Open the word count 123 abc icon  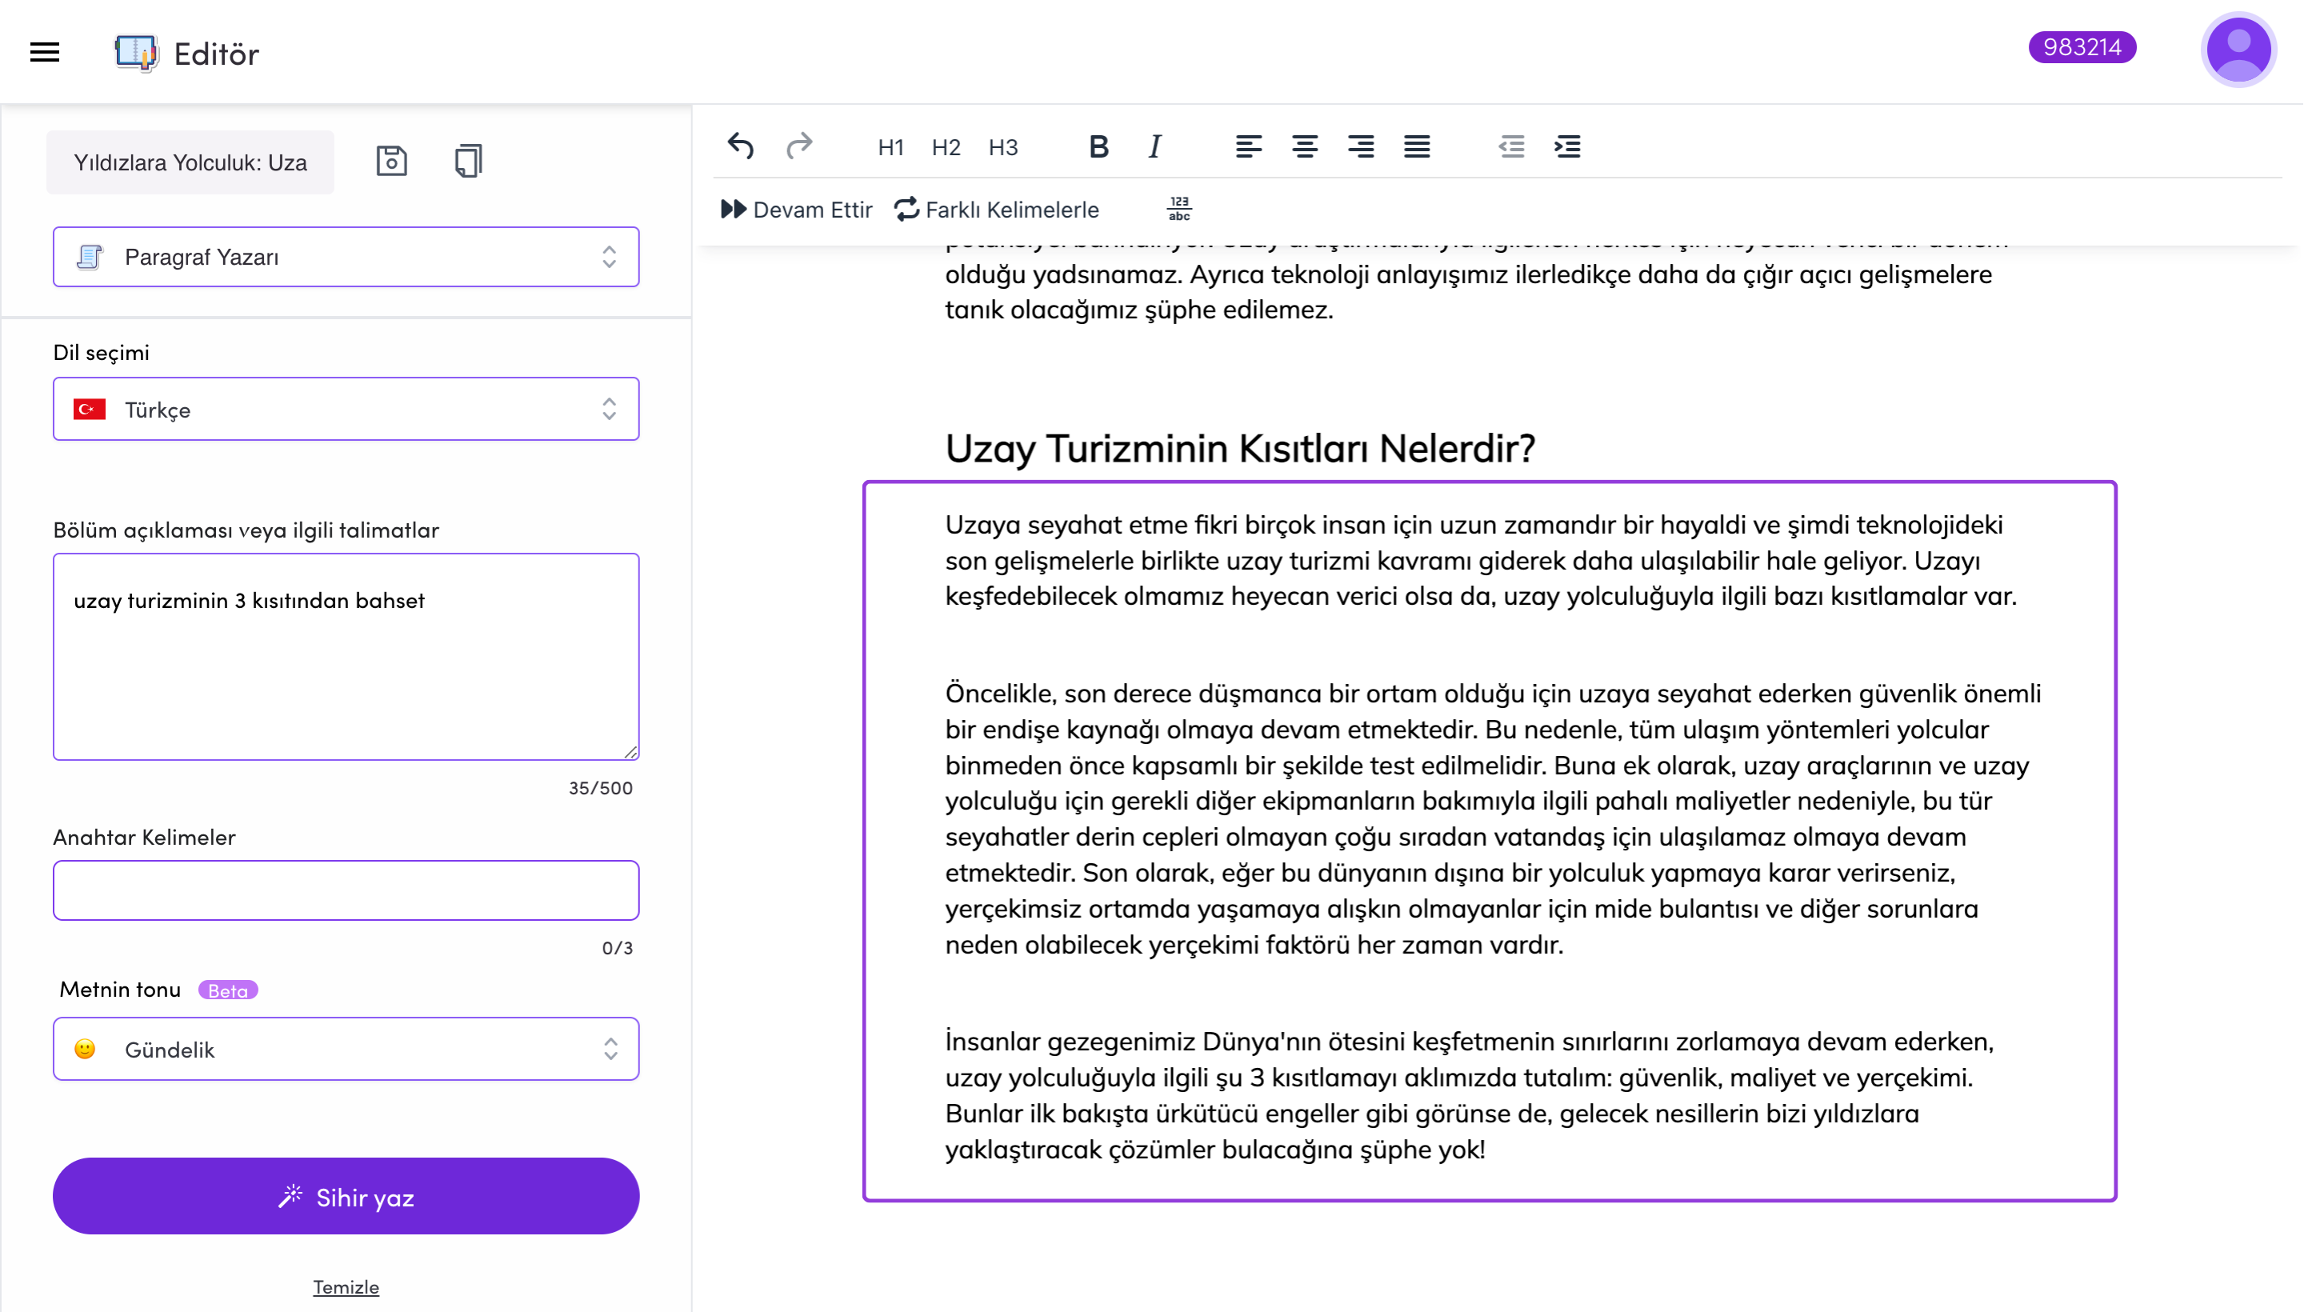[1178, 208]
